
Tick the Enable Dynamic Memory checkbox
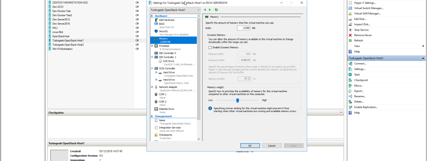pos(210,47)
